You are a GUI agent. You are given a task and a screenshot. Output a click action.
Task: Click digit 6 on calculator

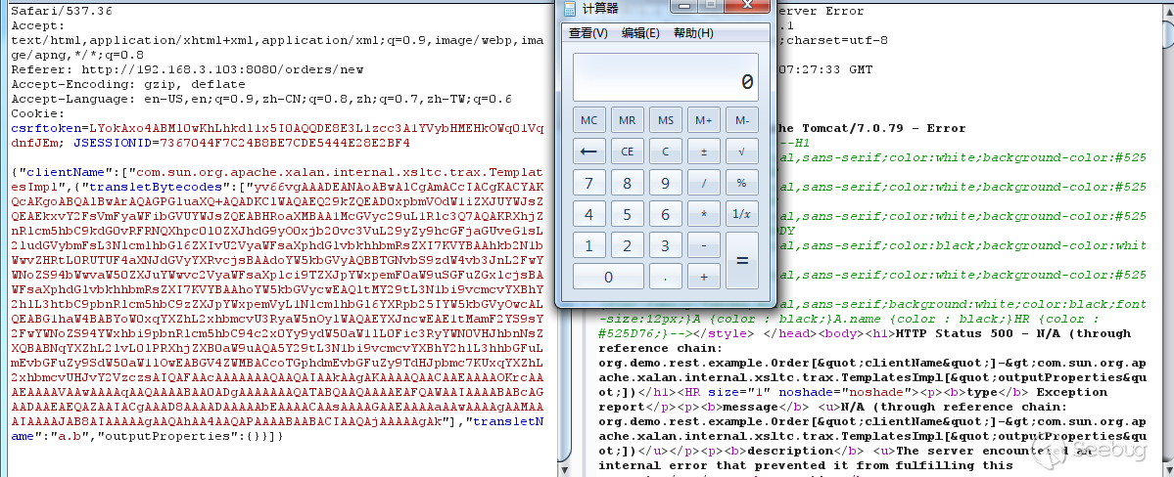666,215
